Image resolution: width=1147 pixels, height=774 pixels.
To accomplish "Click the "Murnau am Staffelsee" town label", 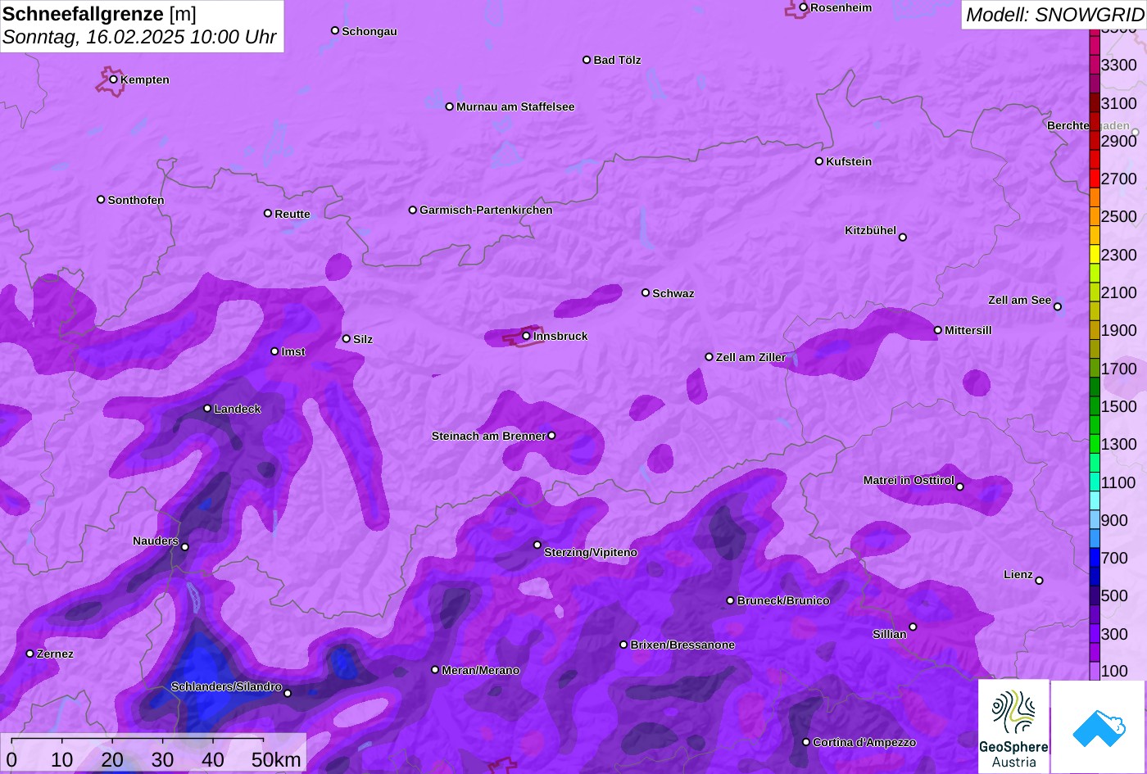I will (515, 106).
